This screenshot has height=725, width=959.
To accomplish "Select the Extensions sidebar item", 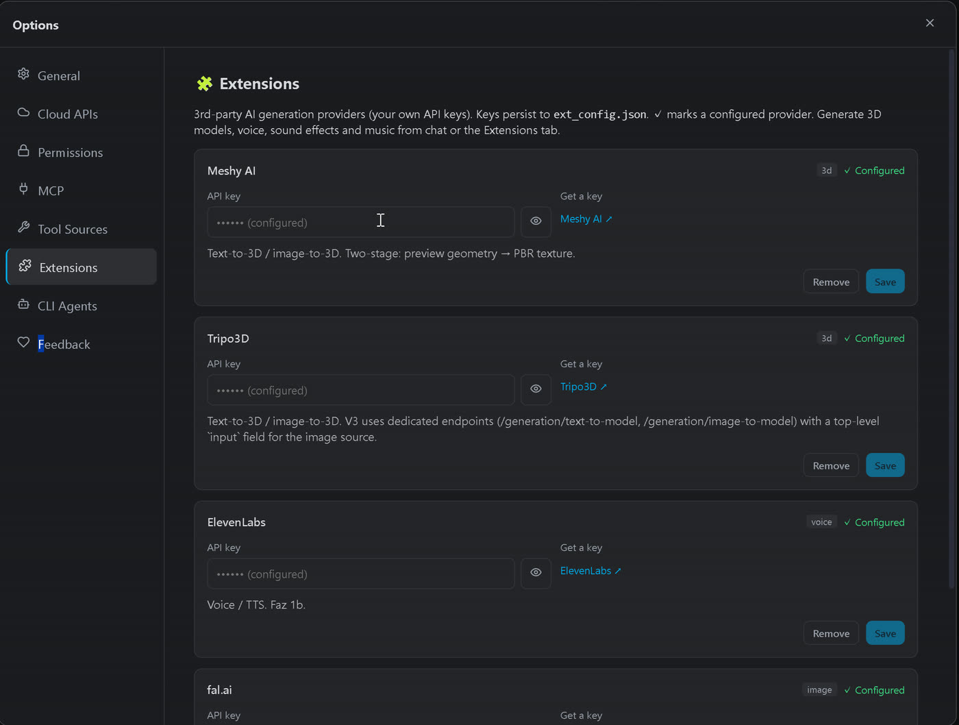I will pyautogui.click(x=81, y=267).
